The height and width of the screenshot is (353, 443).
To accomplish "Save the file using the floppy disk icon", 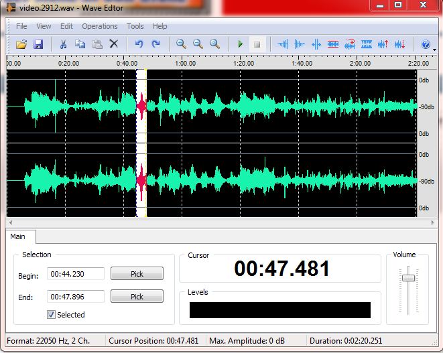I will 38,44.
